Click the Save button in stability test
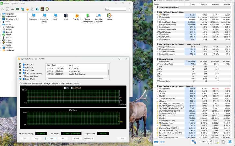 point(62,139)
